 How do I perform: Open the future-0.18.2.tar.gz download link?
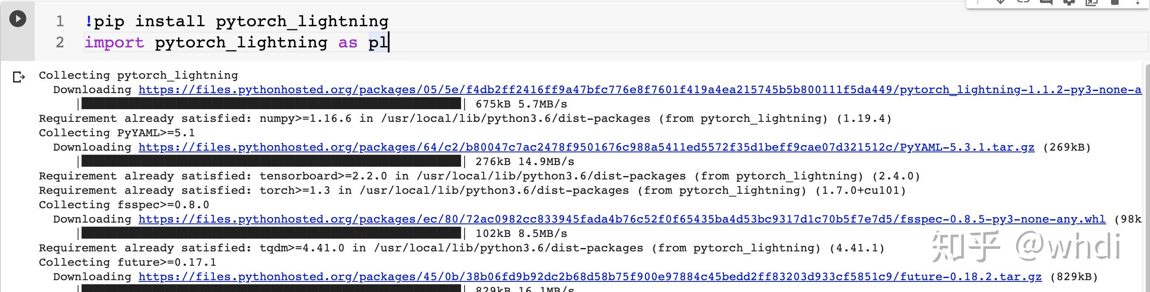click(581, 276)
